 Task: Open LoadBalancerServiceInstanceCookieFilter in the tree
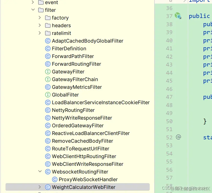[x=101, y=102]
